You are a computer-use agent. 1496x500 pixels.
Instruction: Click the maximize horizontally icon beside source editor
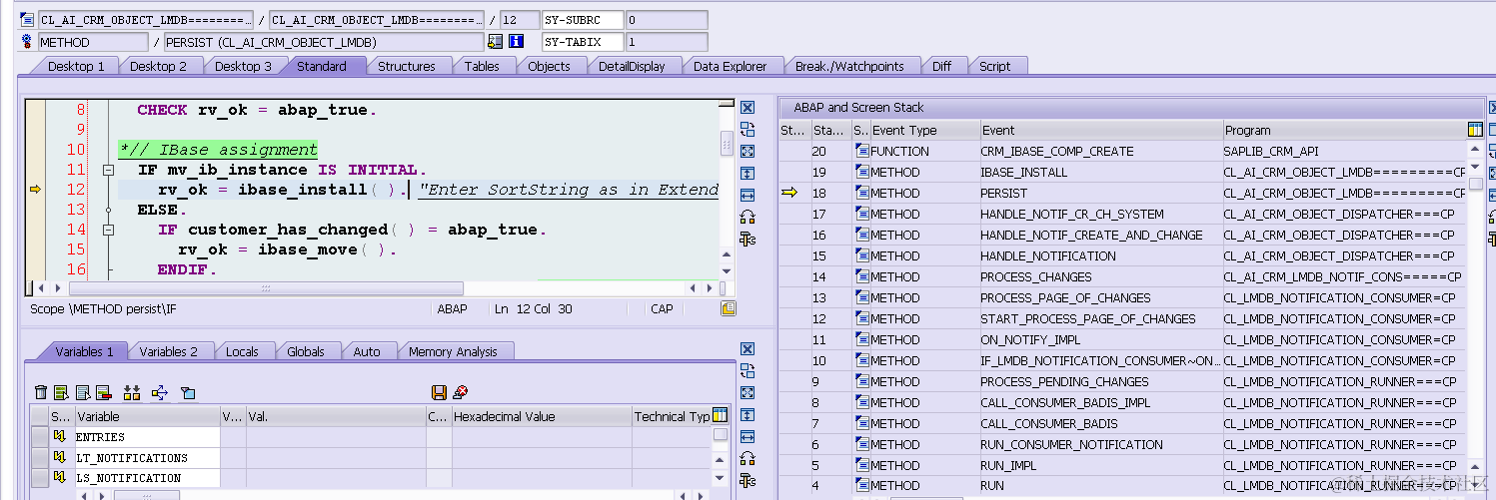(x=748, y=196)
